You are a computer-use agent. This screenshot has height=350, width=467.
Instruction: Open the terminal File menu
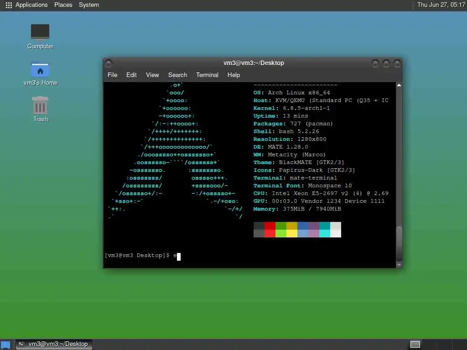[x=112, y=75]
